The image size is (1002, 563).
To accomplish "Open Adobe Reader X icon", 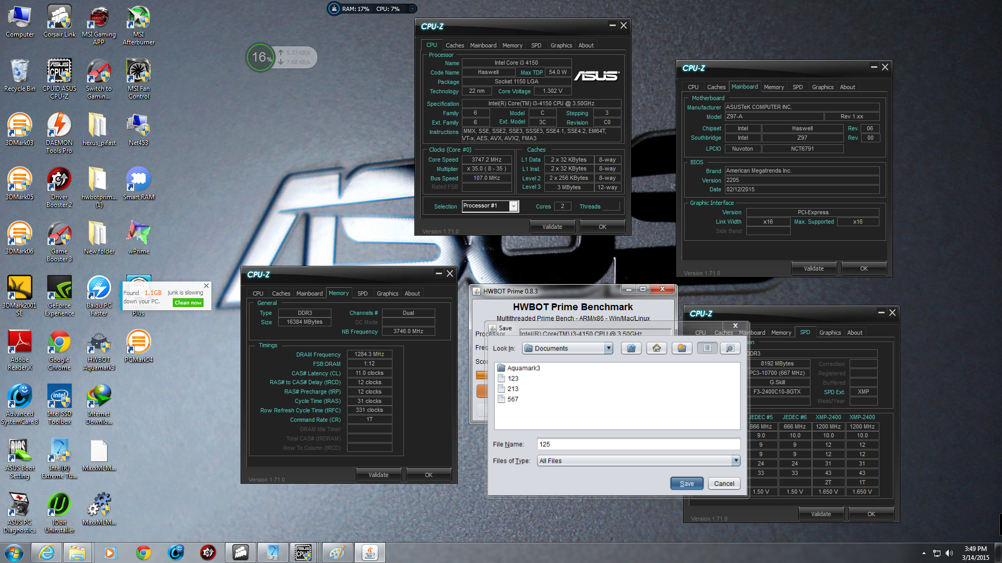I will pos(20,350).
